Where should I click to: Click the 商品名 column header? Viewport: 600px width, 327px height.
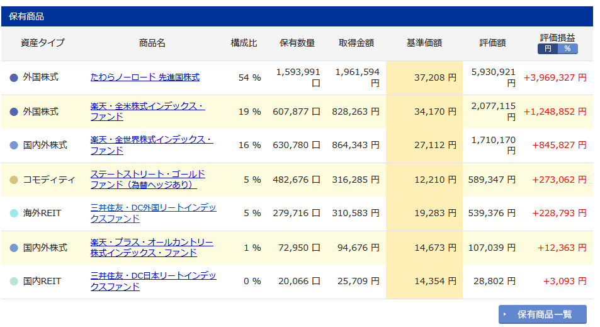[x=152, y=43]
